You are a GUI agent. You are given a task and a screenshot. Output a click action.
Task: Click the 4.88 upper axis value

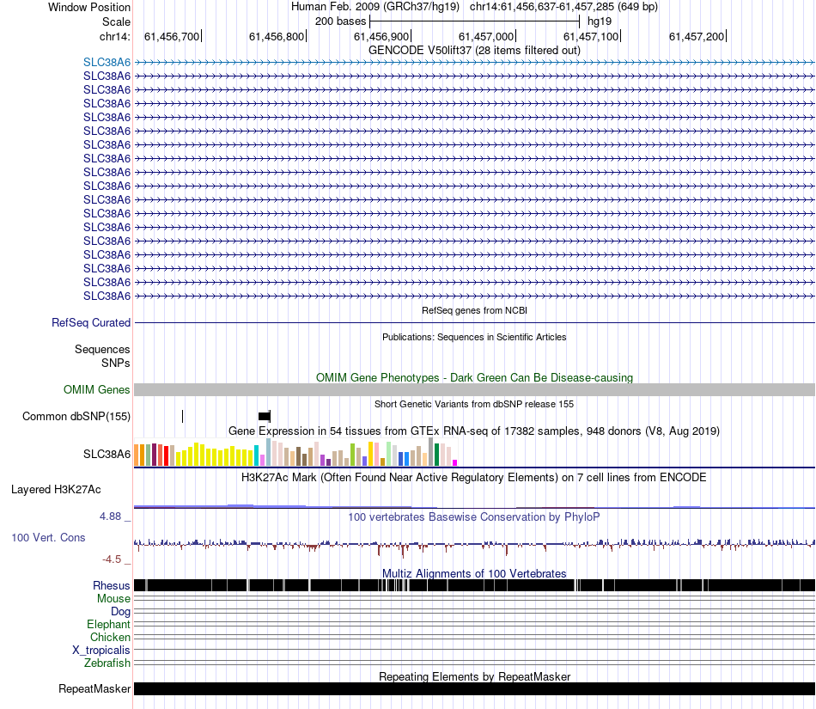[x=110, y=516]
